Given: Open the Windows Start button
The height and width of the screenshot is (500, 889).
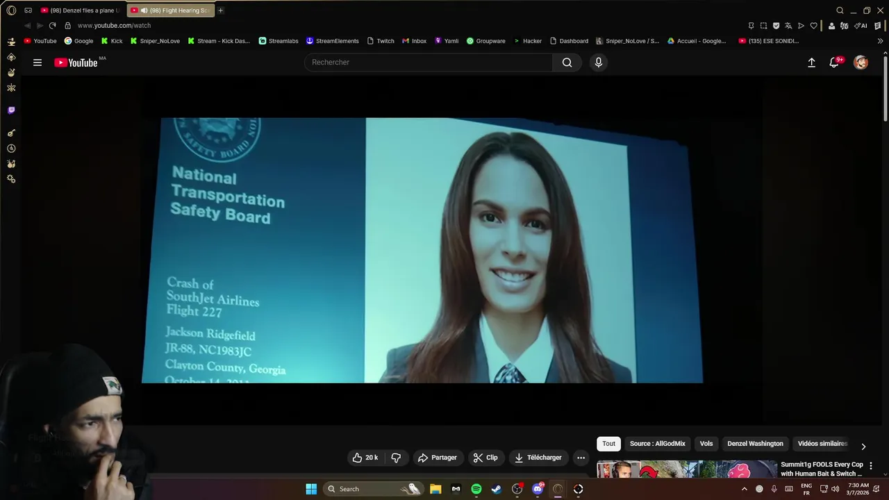Looking at the screenshot, I should (x=311, y=489).
